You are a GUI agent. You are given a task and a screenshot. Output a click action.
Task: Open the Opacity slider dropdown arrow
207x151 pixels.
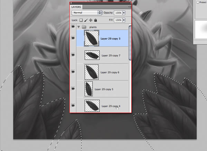(124, 13)
